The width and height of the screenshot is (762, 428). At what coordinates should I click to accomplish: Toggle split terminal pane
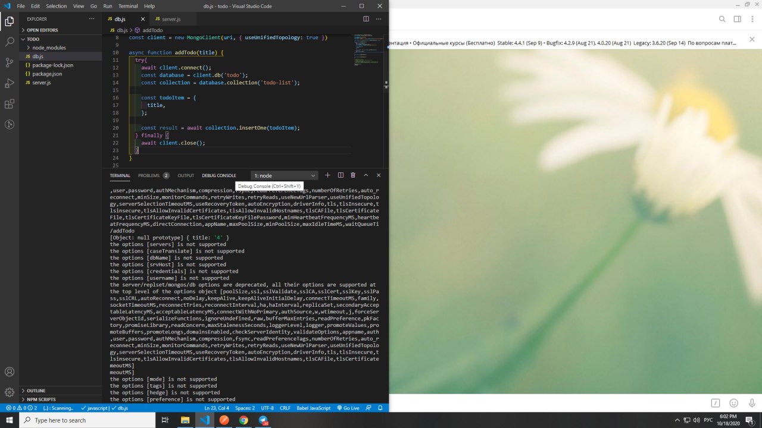tap(341, 175)
